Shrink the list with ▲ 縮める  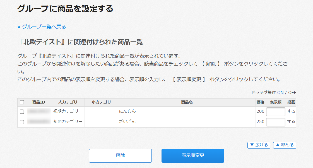coord(285,145)
